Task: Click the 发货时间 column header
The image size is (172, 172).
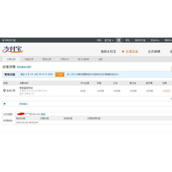Action: [68, 118]
